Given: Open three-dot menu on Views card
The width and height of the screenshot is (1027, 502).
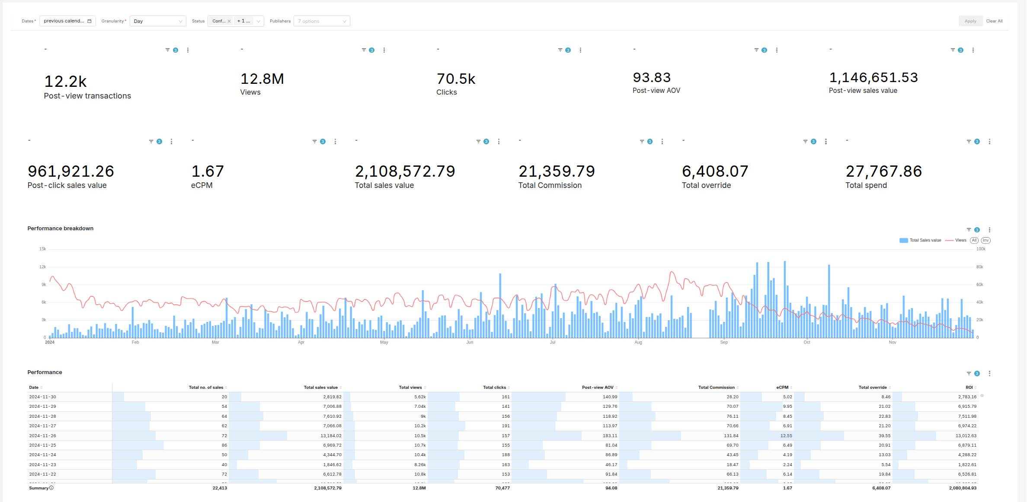Looking at the screenshot, I should pos(384,50).
